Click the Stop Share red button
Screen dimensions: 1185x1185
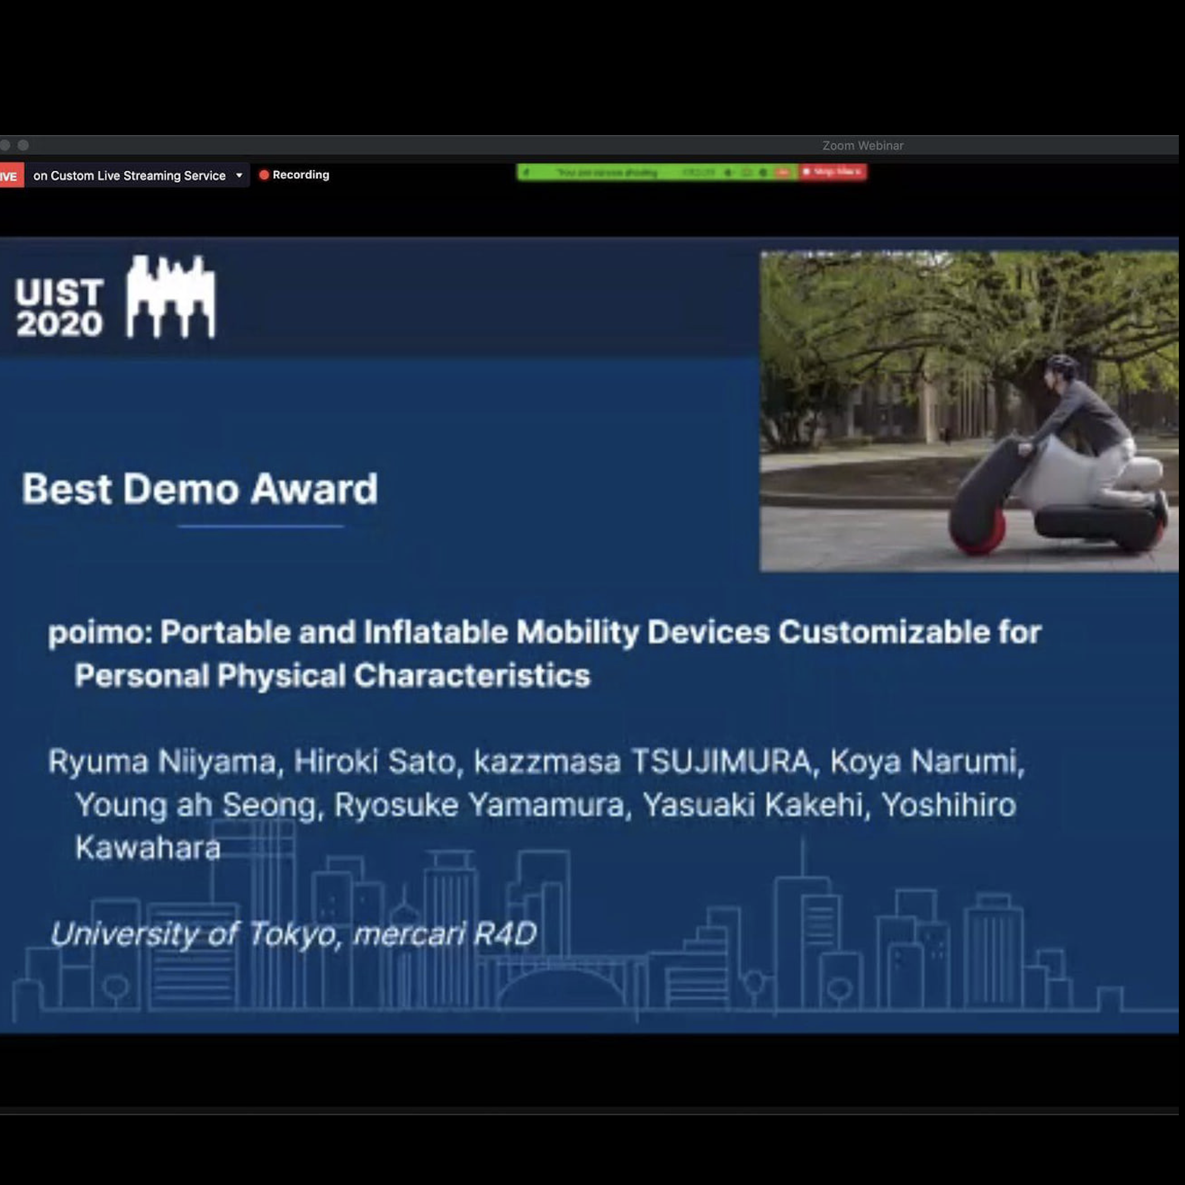(x=833, y=172)
